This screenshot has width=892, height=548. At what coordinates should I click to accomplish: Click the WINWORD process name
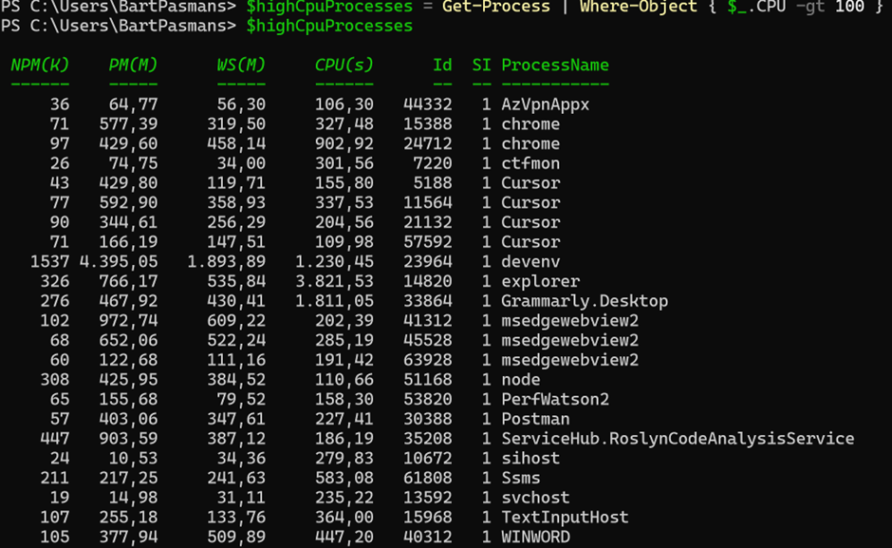(535, 538)
